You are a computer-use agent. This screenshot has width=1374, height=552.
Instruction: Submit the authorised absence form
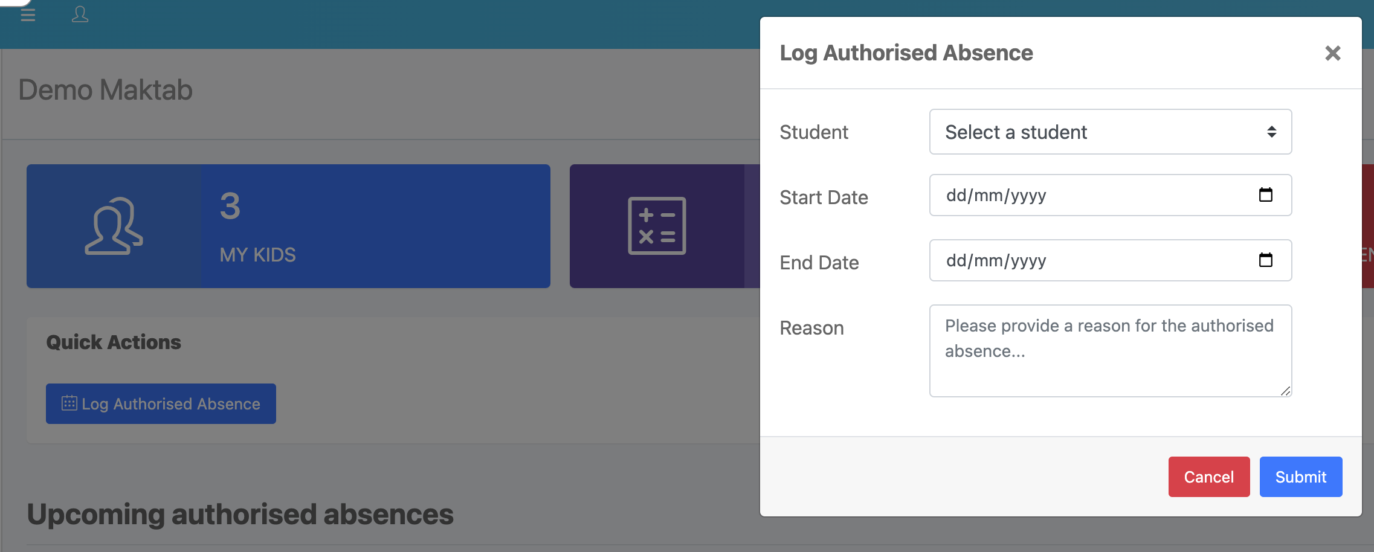pyautogui.click(x=1301, y=477)
